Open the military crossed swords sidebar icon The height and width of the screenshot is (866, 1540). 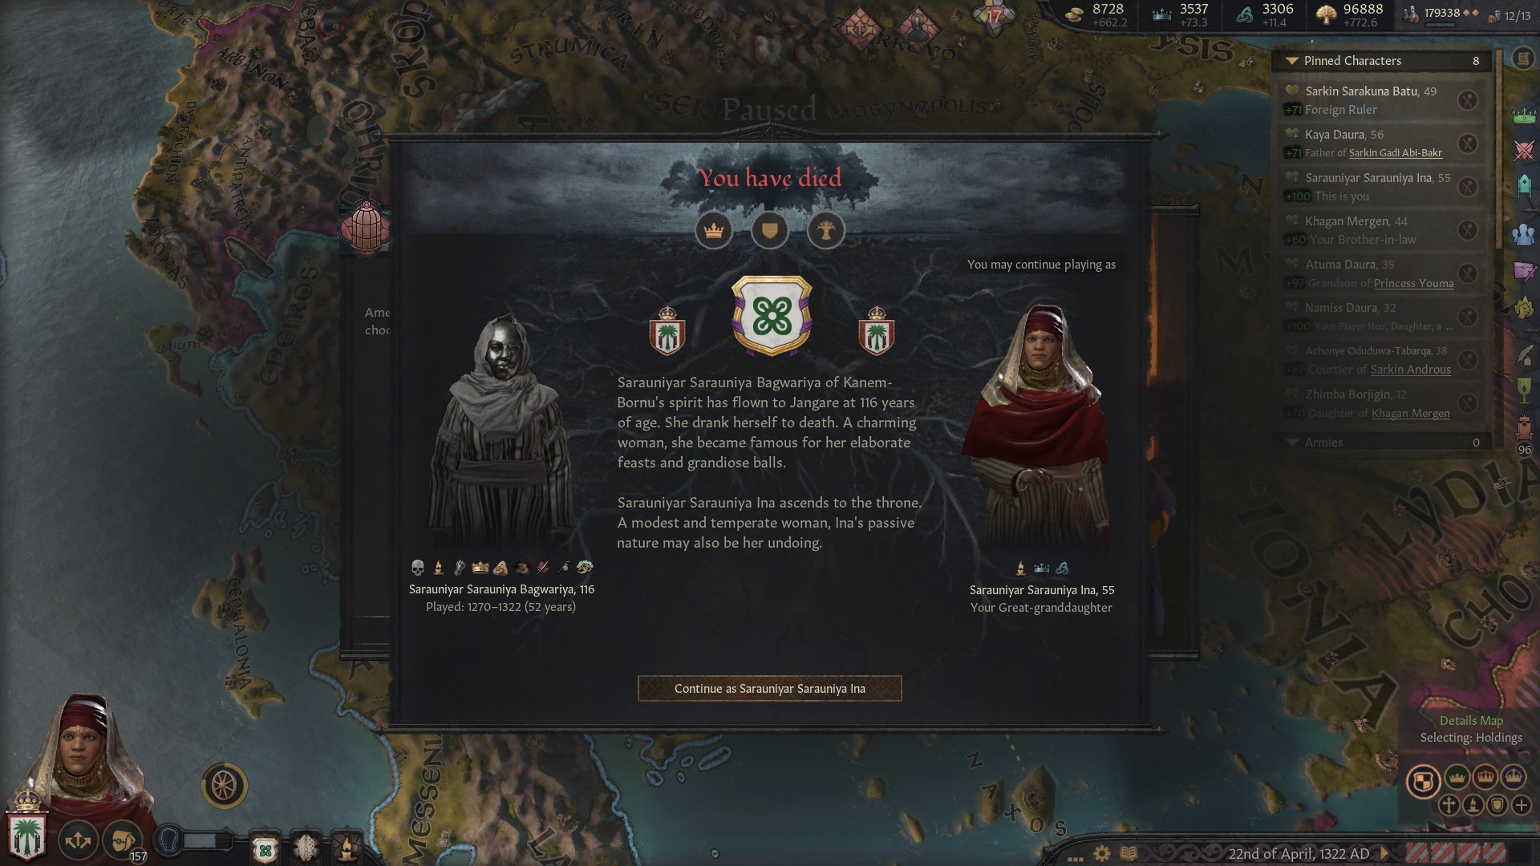(x=1525, y=151)
